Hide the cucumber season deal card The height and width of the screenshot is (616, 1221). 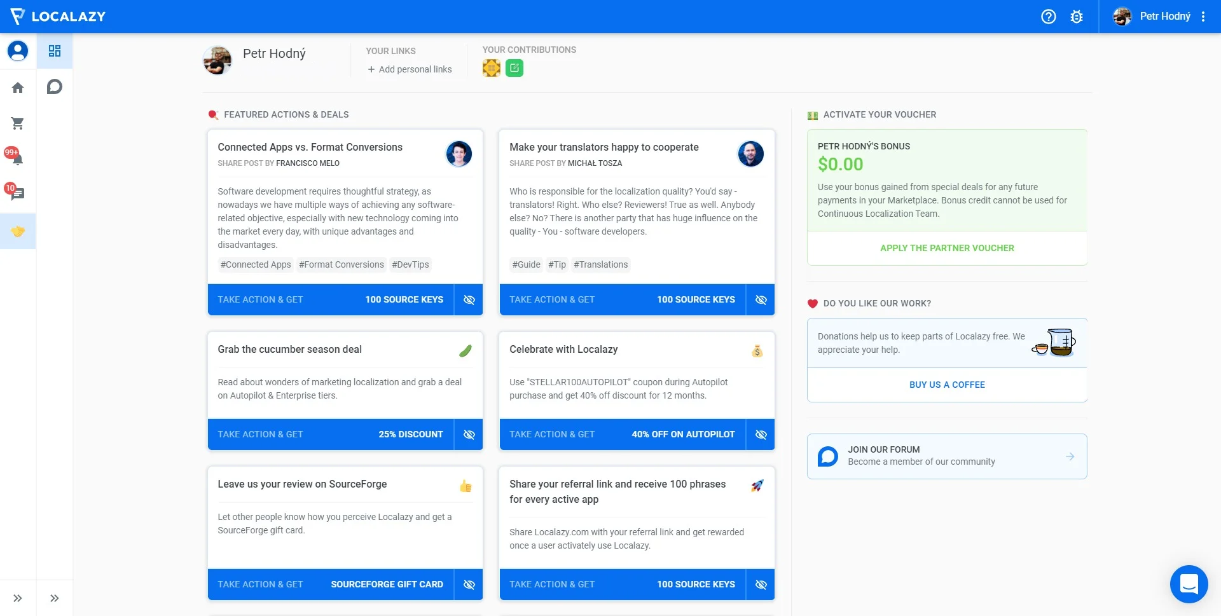[x=469, y=434]
